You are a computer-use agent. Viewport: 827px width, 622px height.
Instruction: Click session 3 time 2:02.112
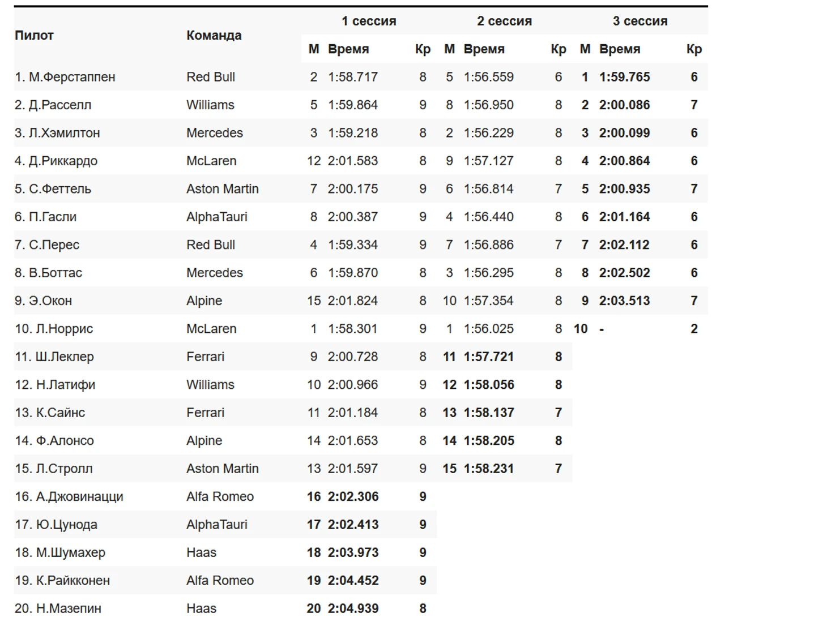(x=624, y=245)
